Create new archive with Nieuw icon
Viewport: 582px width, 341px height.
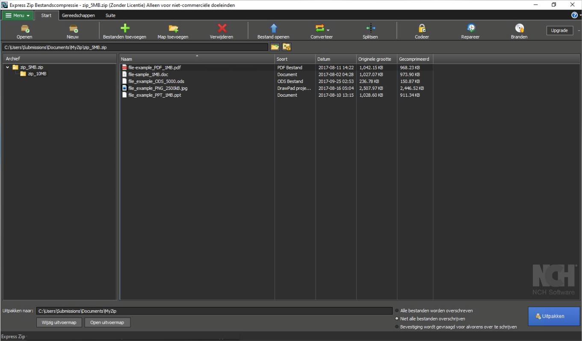(73, 29)
